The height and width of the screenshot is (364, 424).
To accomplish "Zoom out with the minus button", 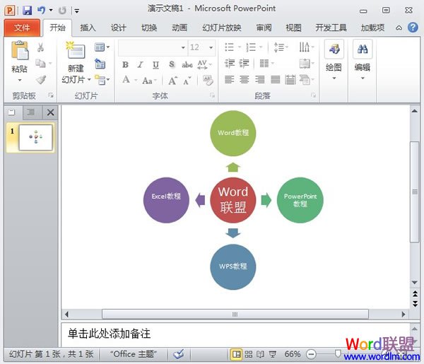I will click(311, 354).
